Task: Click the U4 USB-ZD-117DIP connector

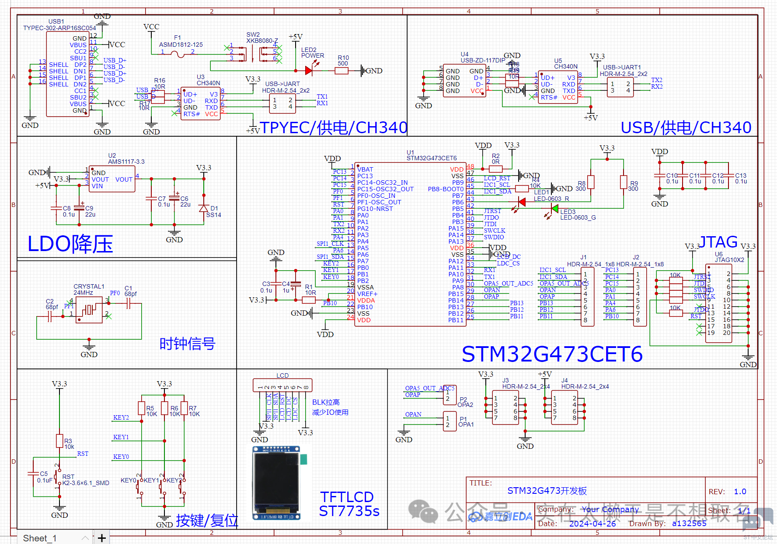Action: [x=464, y=81]
